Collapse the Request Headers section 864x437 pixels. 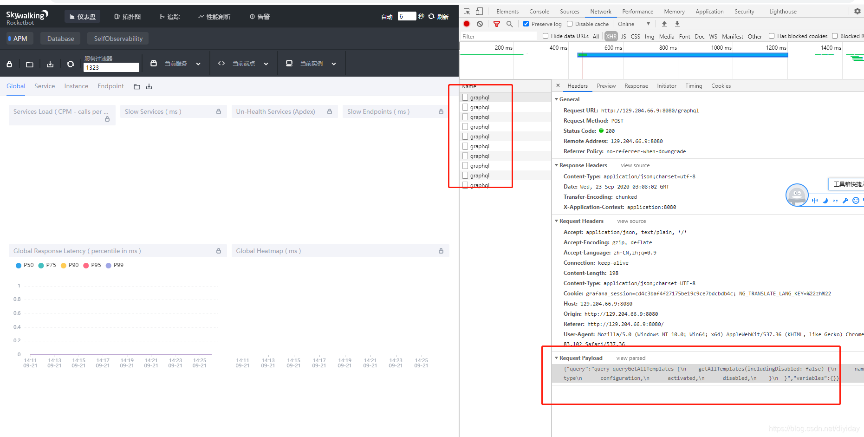[556, 221]
